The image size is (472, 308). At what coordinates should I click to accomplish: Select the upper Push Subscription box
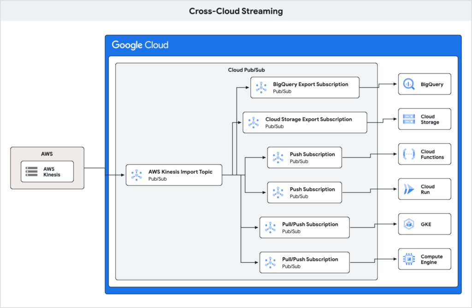pos(304,157)
